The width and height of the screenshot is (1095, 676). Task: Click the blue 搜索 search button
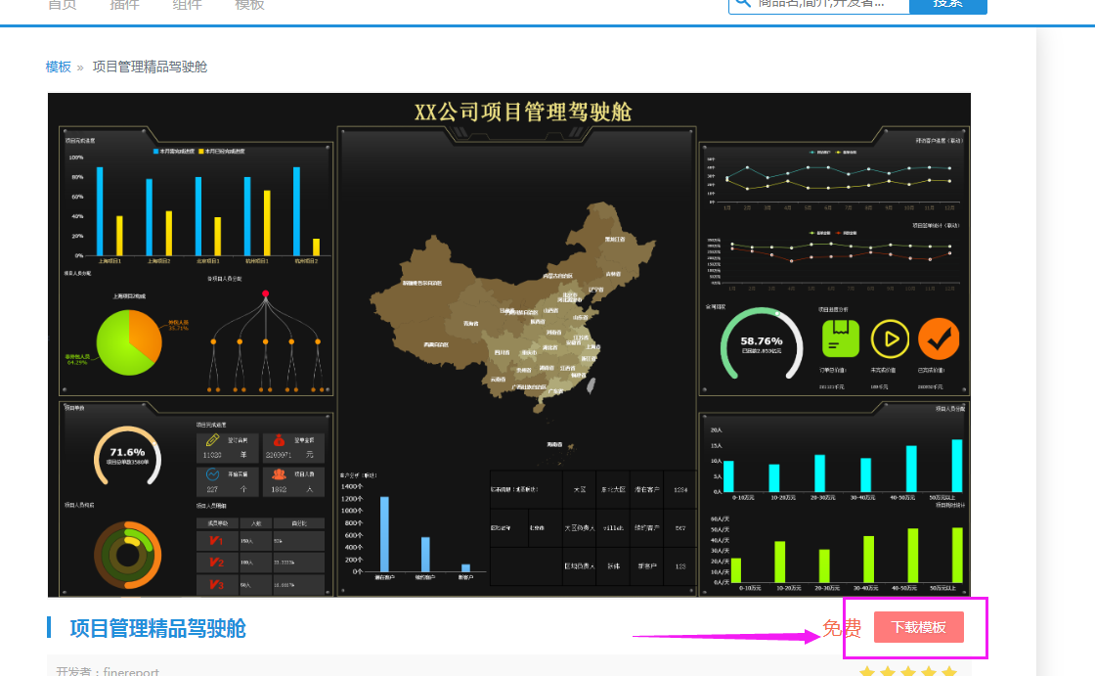(x=947, y=5)
